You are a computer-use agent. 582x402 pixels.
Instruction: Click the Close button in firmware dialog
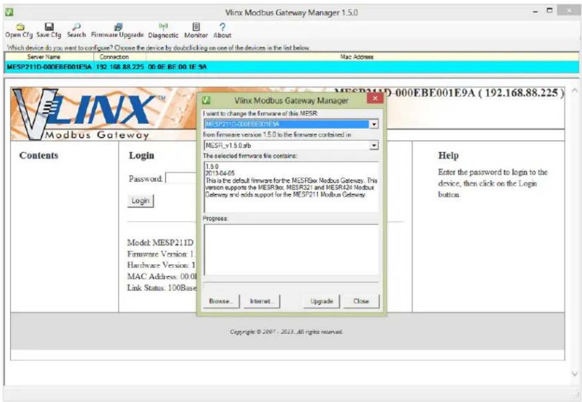[x=361, y=301]
